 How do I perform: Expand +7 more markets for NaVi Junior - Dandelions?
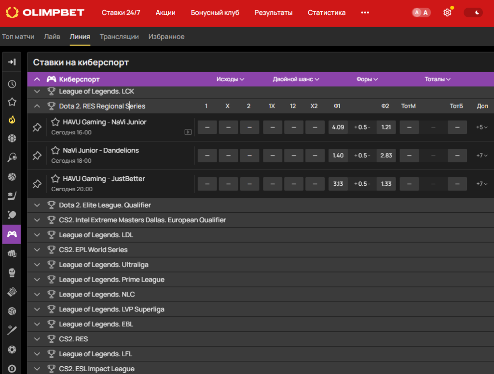[482, 155]
